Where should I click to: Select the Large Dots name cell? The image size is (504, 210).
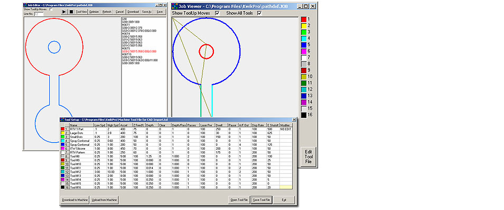(x=82, y=133)
